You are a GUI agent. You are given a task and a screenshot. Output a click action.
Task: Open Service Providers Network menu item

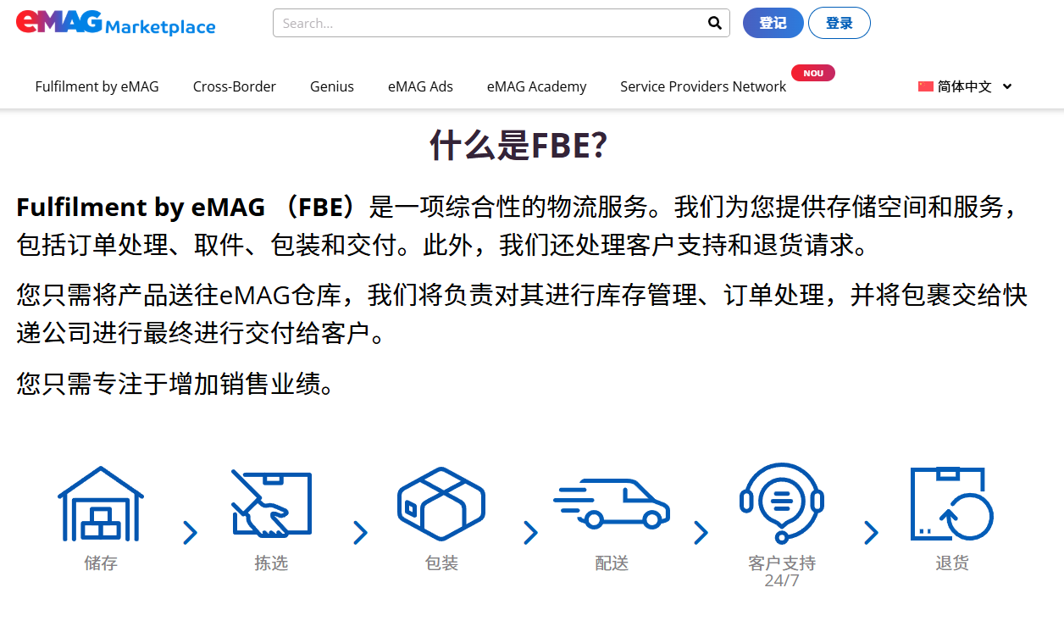point(703,86)
